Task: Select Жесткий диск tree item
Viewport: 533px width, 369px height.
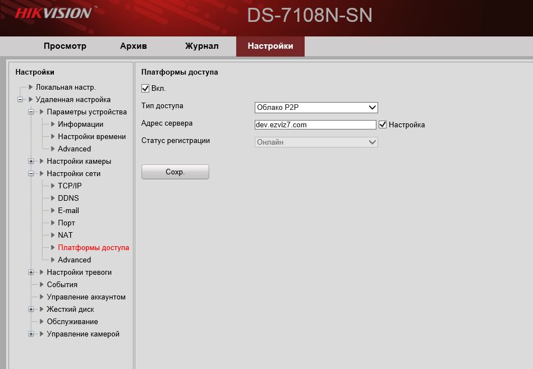Action: (x=70, y=309)
